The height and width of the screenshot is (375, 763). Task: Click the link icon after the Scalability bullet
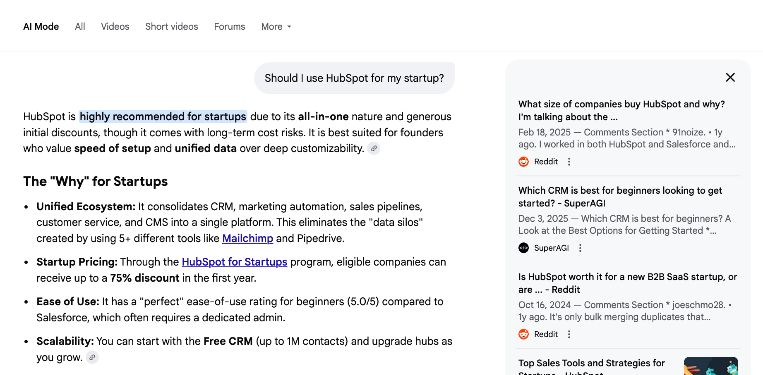pyautogui.click(x=92, y=357)
